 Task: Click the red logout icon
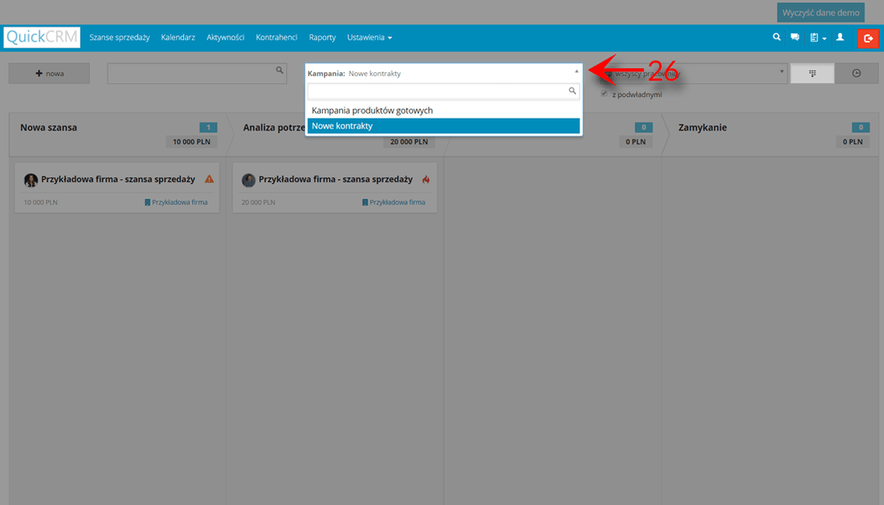tap(868, 38)
